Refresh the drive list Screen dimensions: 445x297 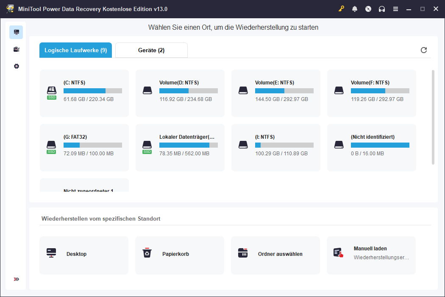pyautogui.click(x=424, y=50)
